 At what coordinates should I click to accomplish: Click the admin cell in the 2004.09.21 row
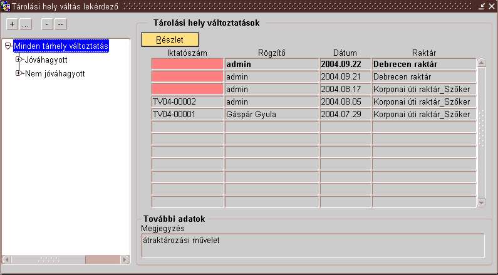pyautogui.click(x=272, y=76)
